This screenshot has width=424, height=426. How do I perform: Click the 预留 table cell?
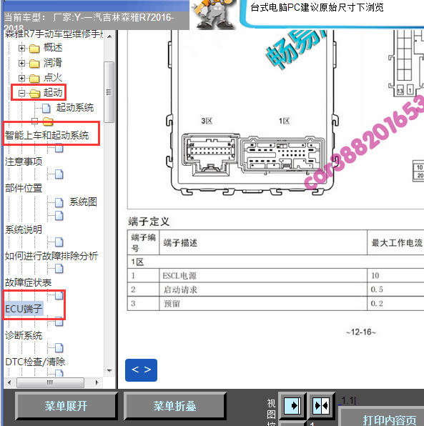(263, 304)
